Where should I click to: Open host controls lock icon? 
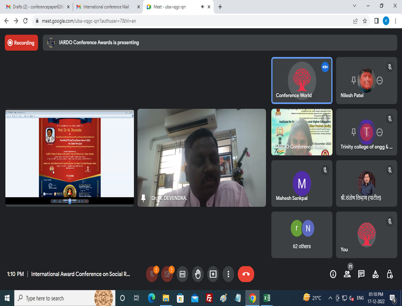coord(389,274)
